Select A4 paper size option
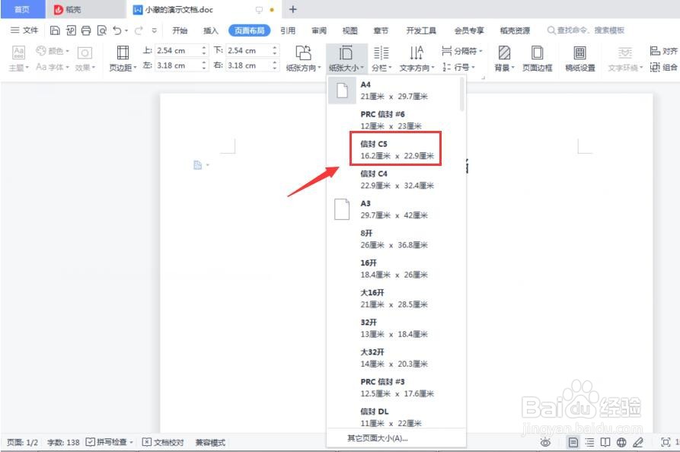 pos(394,90)
